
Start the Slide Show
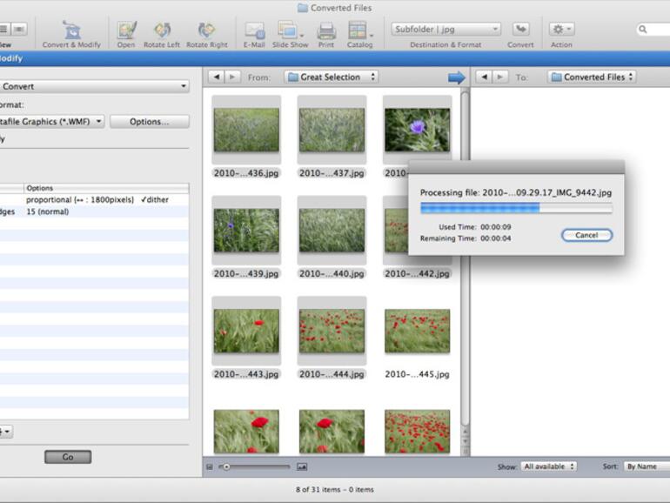(290, 31)
